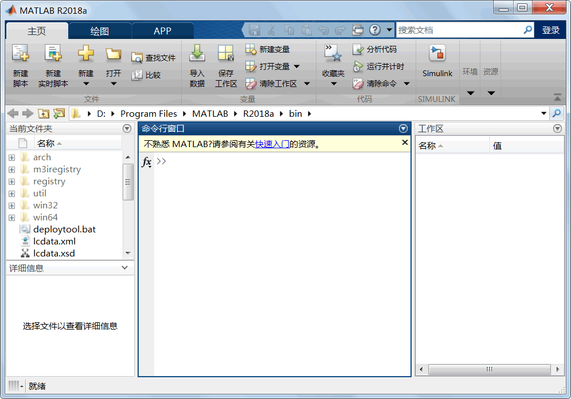Expand the win32 folder

click(x=11, y=206)
